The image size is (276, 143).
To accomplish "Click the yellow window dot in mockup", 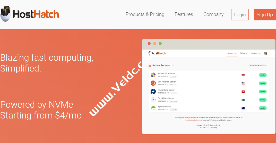I will point(154,43).
